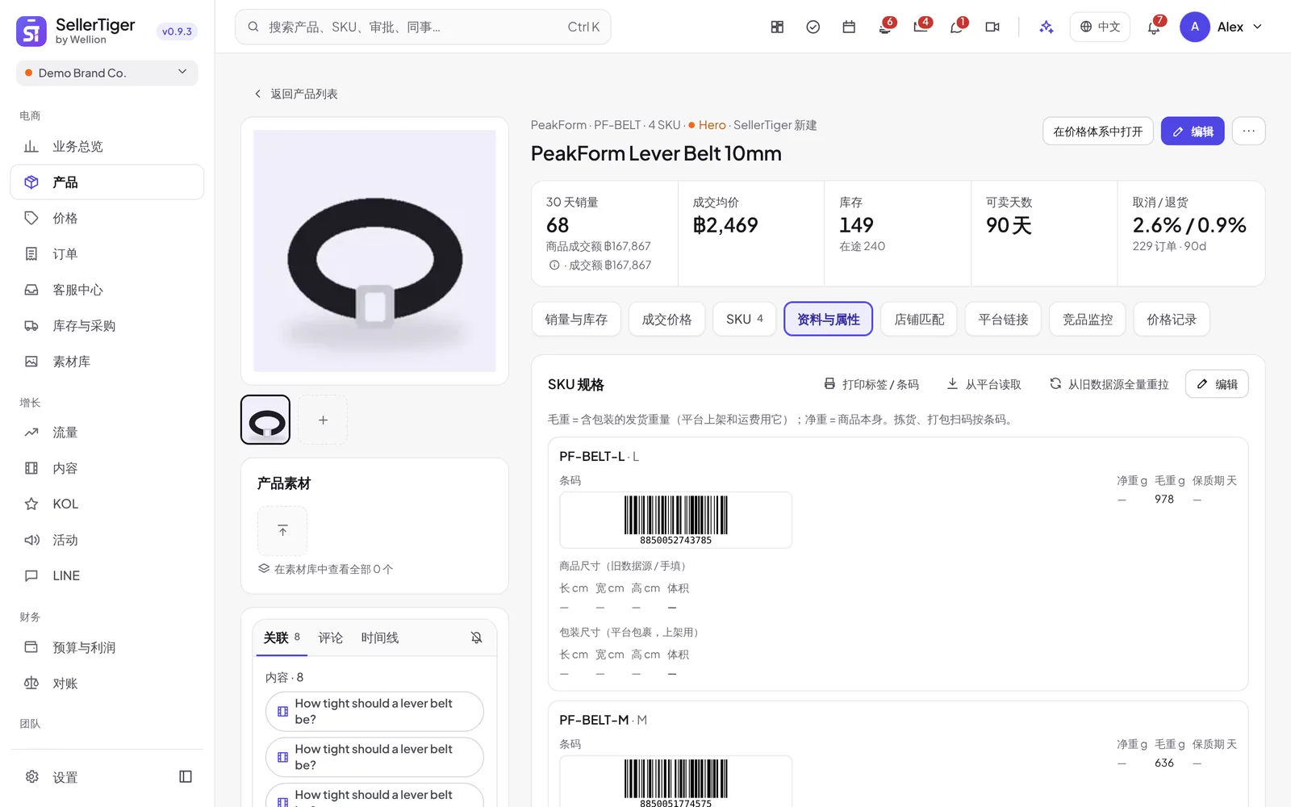Viewport: 1291px width, 807px height.
Task: Open the alert bell with badge 1
Action: point(956,27)
